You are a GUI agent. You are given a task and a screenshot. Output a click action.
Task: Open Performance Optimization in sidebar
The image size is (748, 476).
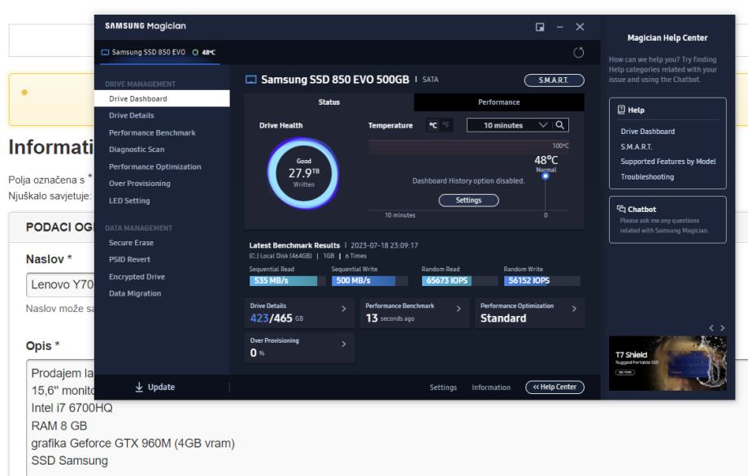[x=155, y=167]
